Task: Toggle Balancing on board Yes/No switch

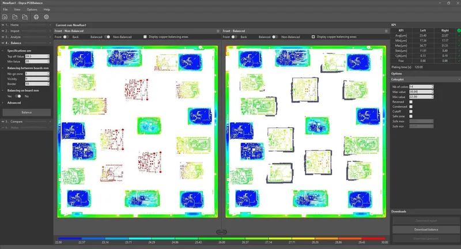Action: coord(18,96)
